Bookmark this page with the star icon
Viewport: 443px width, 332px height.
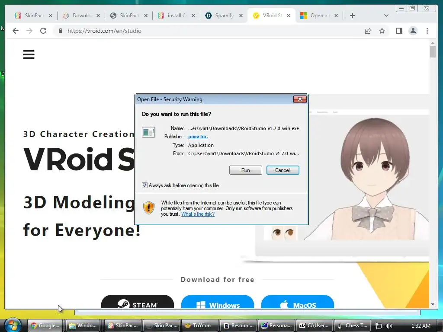[x=382, y=31]
